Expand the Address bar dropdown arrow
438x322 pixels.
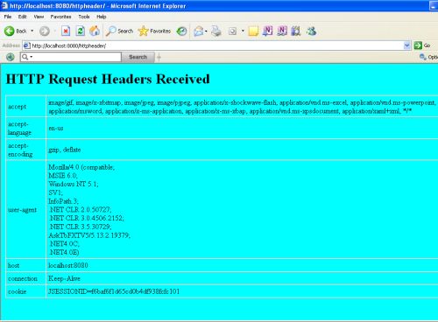pos(407,45)
